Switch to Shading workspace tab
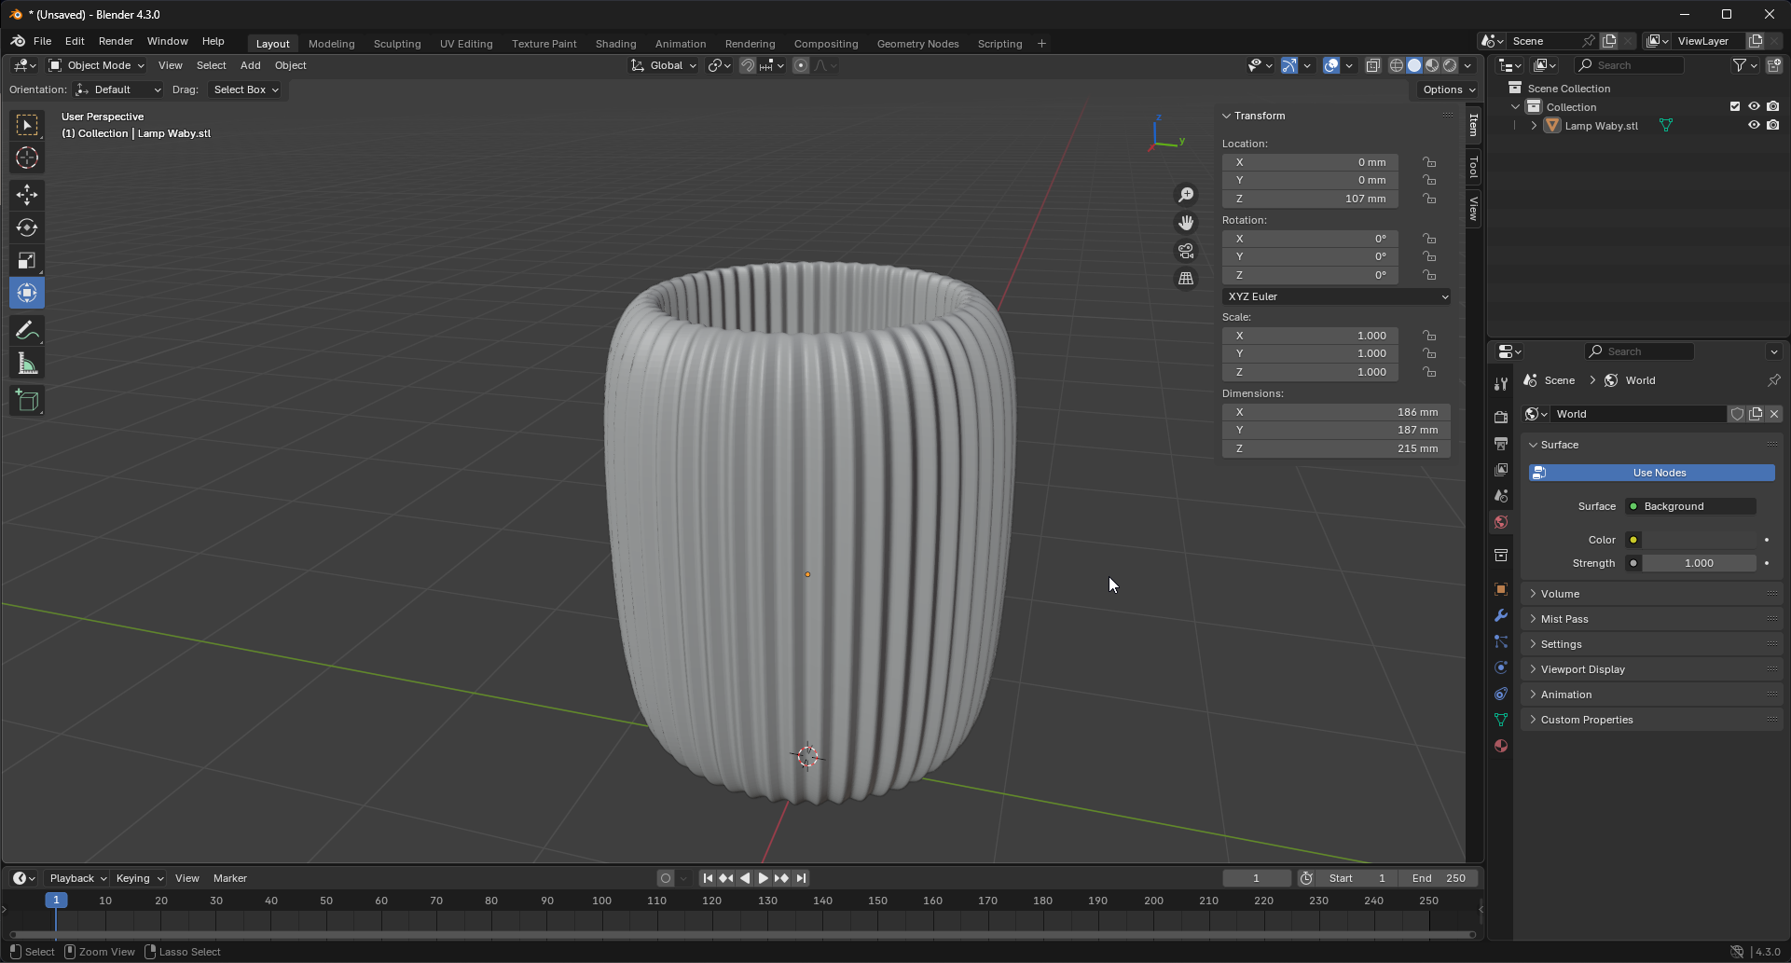 click(x=615, y=44)
